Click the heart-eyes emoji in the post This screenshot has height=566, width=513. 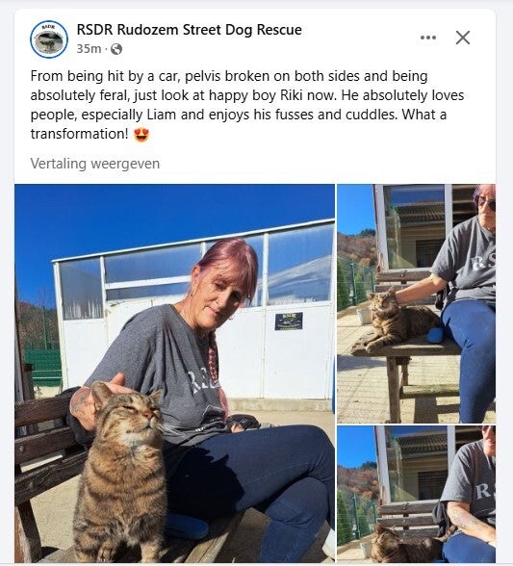[x=141, y=135]
